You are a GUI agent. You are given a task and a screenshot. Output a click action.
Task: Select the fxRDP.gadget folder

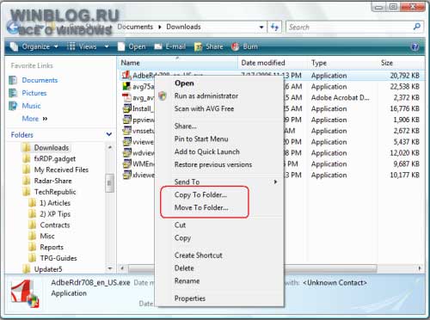tap(55, 158)
